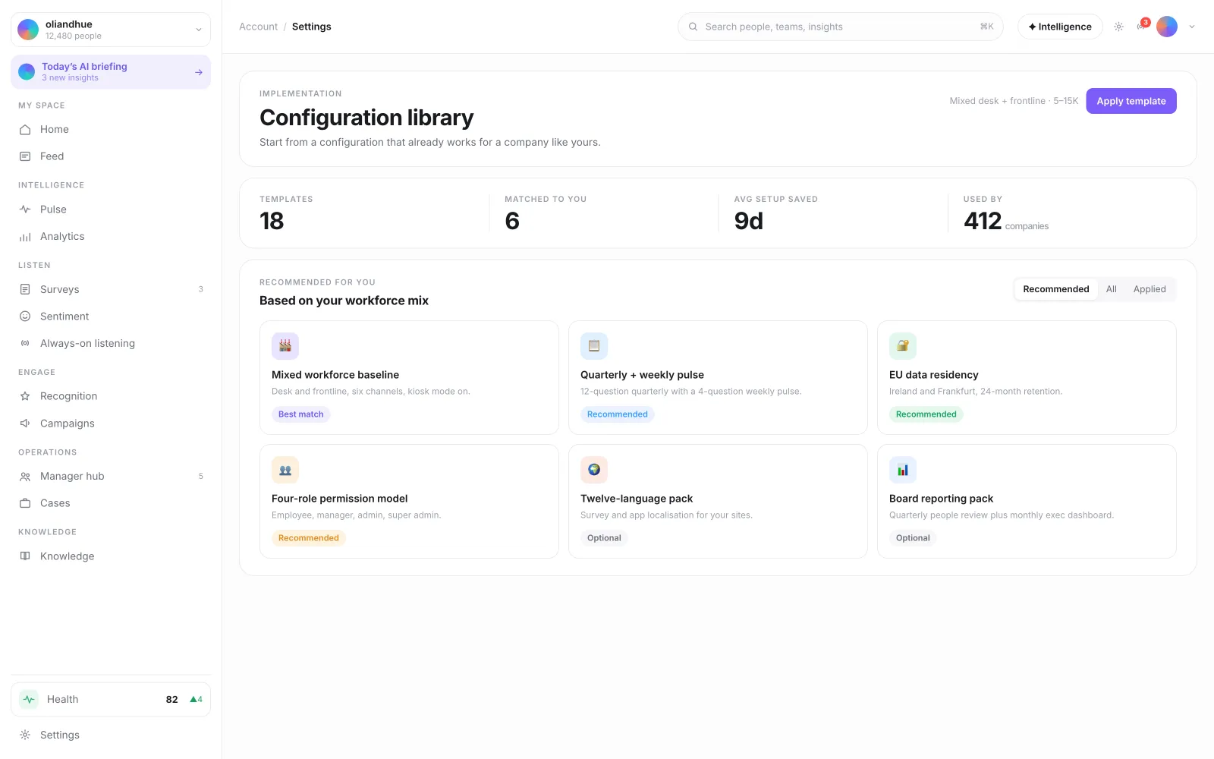This screenshot has height=759, width=1214.
Task: Select the All filter tab
Action: (x=1112, y=289)
